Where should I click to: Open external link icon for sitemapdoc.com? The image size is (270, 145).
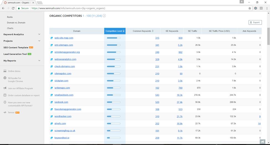[52, 74]
